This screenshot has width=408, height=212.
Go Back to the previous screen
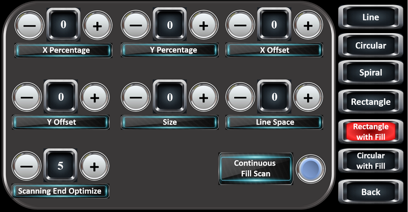tap(371, 192)
